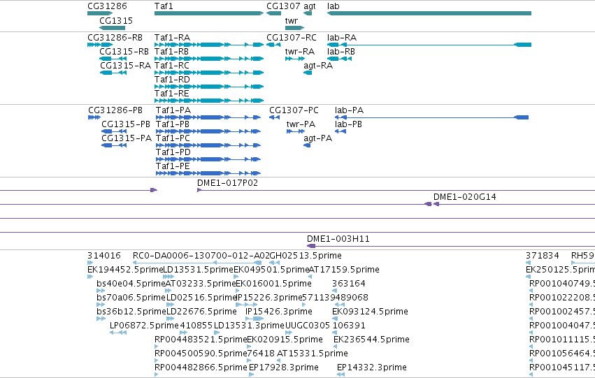Select protein agt-PA
Image resolution: width=595 pixels, height=378 pixels.
coord(318,138)
